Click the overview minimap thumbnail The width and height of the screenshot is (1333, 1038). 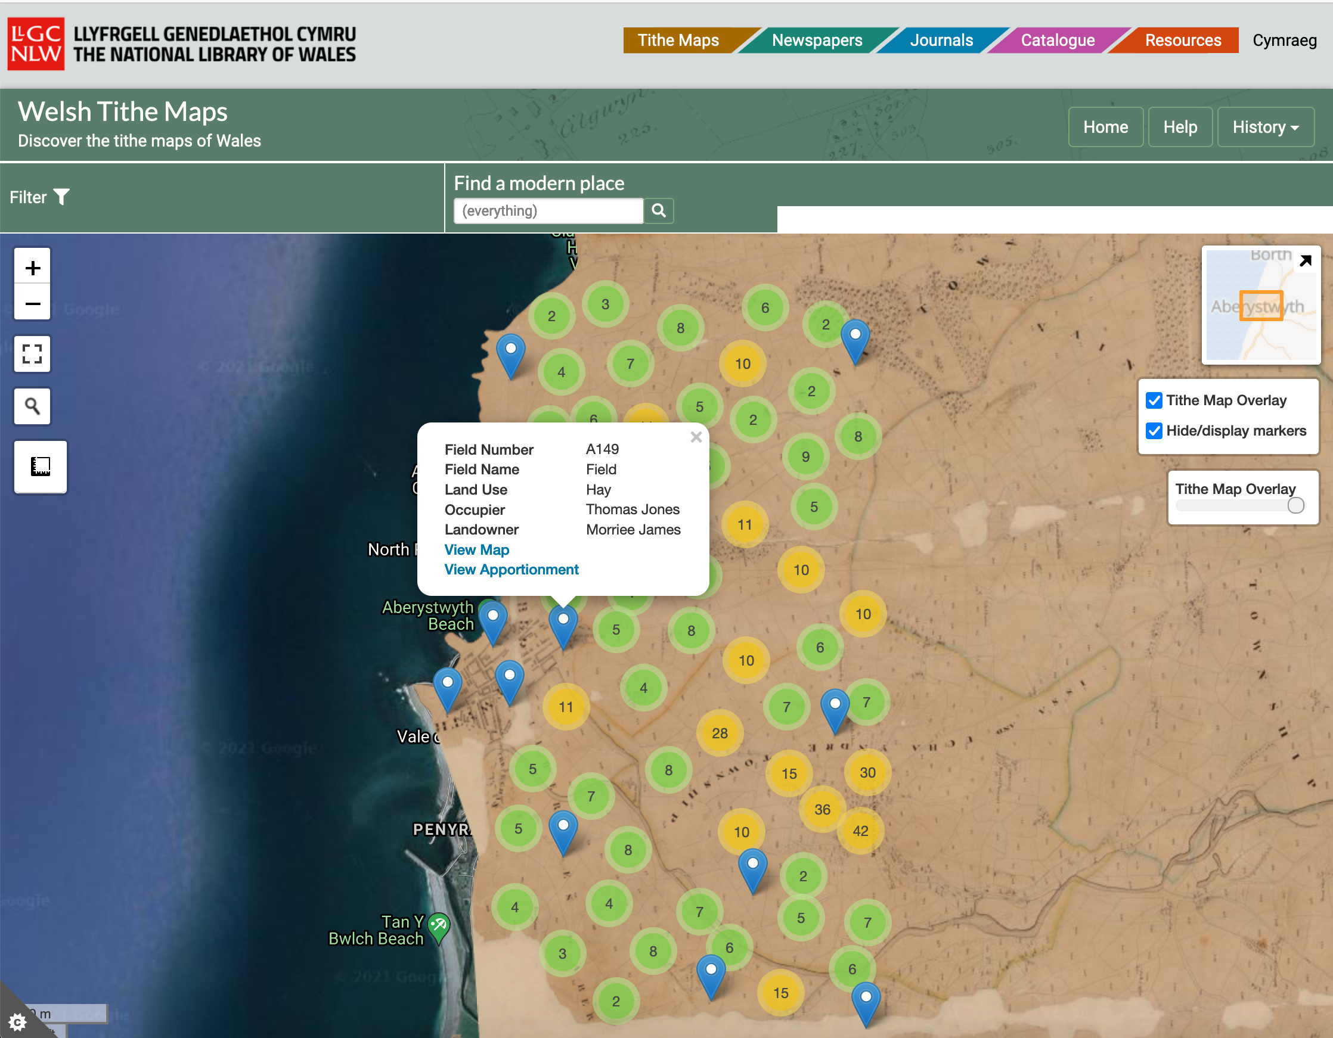click(x=1261, y=305)
